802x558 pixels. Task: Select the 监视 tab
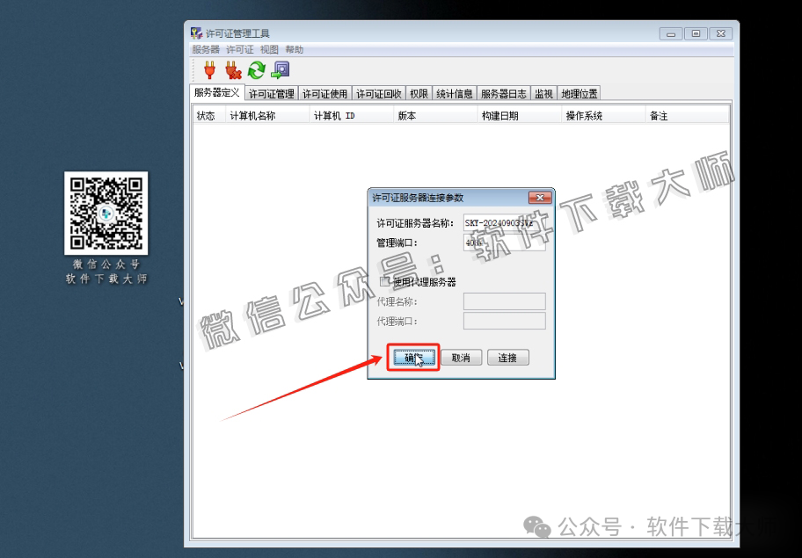pyautogui.click(x=543, y=91)
